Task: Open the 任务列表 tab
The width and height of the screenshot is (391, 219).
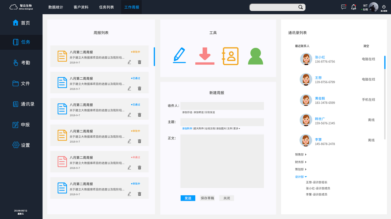Action: pos(107,7)
